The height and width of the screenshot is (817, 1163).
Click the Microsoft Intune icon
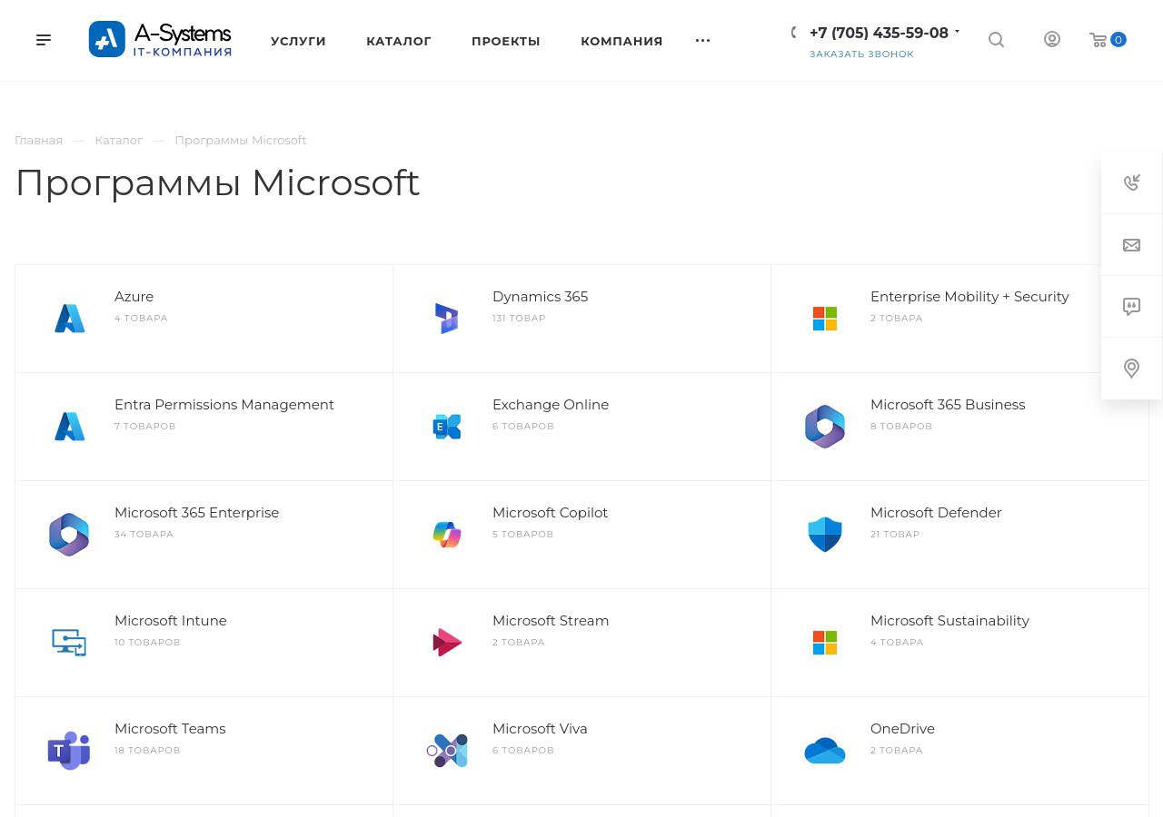click(69, 643)
